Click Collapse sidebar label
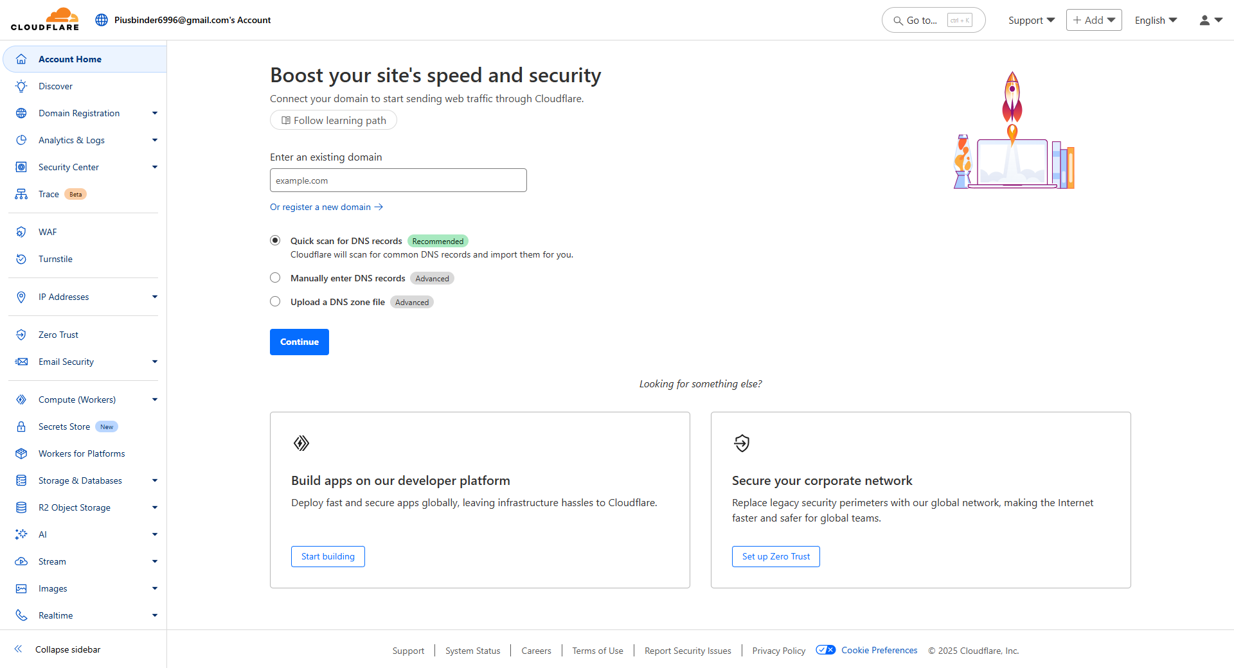This screenshot has height=668, width=1234. pos(67,649)
